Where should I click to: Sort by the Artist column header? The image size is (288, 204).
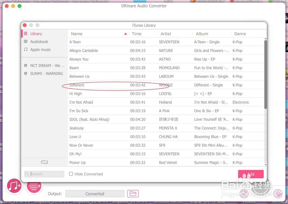click(166, 34)
